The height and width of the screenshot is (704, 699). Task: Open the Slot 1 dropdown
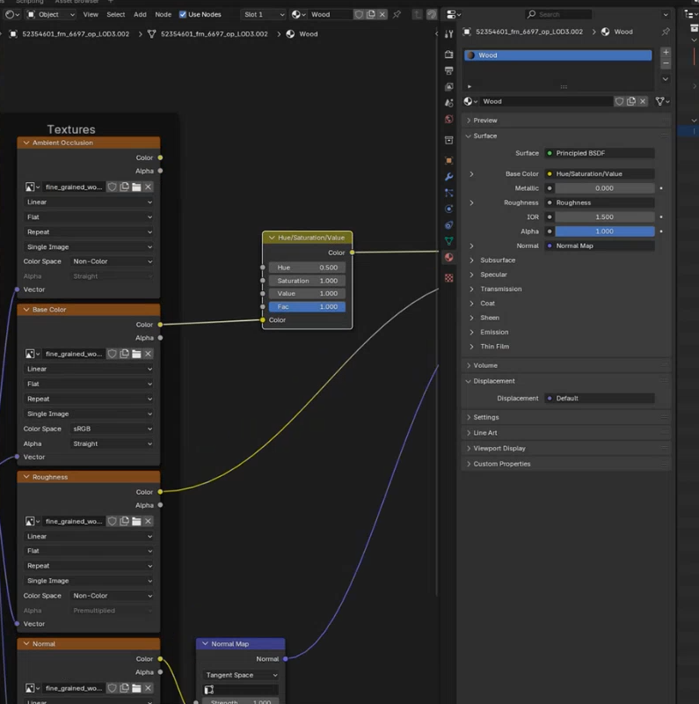(263, 15)
